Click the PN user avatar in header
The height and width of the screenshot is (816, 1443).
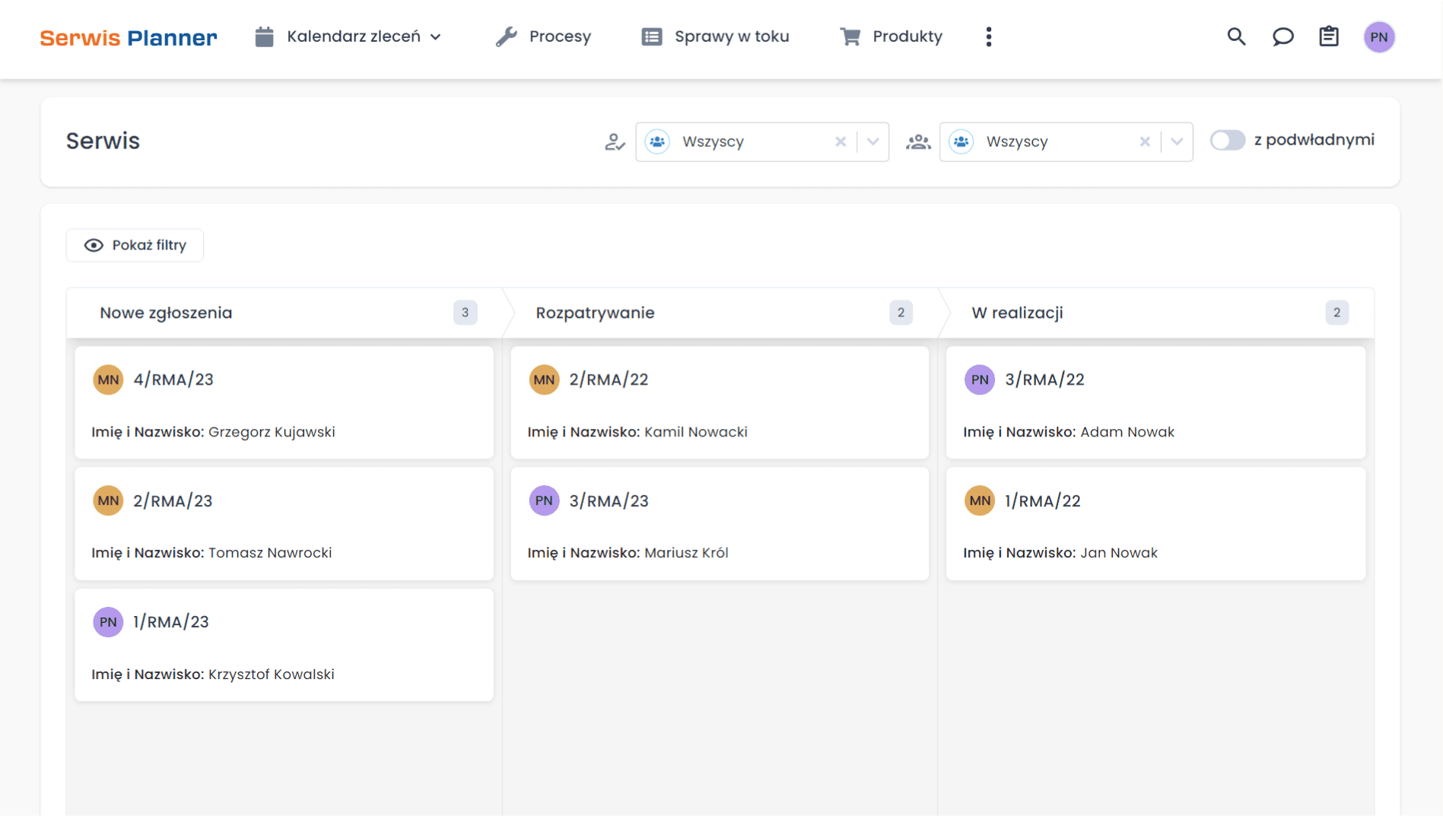(1378, 37)
